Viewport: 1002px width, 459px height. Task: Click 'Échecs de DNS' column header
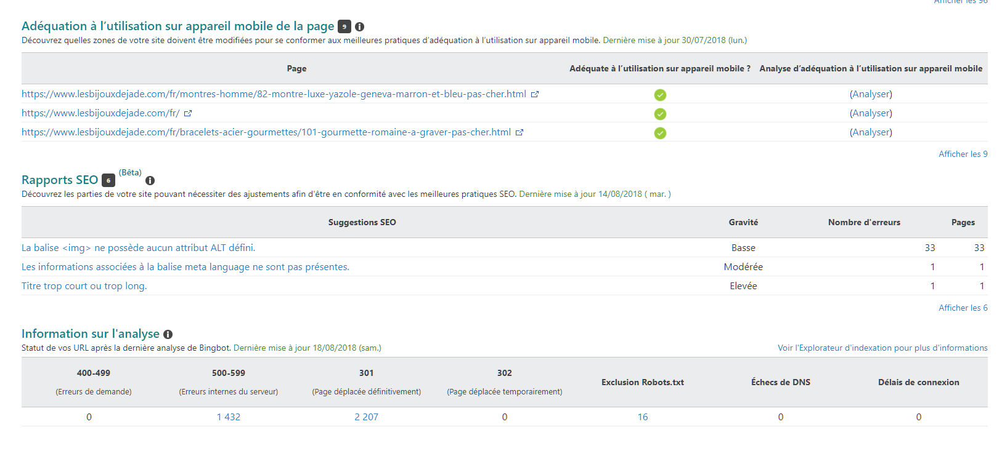[781, 382]
